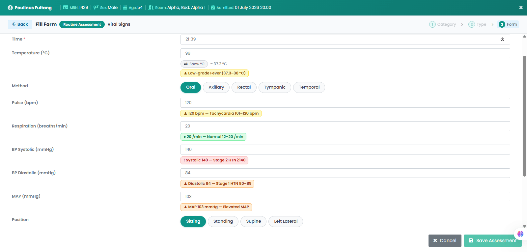Select Tympanic temperature method
This screenshot has width=527, height=252.
[275, 87]
